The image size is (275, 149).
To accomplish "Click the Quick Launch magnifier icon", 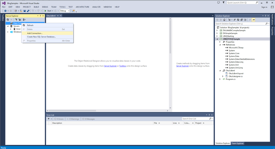I will click(257, 3).
